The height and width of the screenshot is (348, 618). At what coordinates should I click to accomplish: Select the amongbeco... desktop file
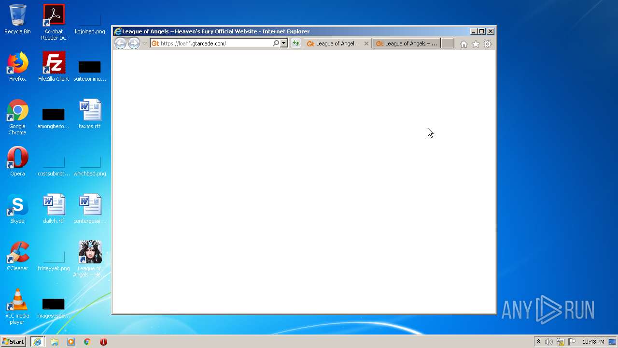click(x=54, y=118)
